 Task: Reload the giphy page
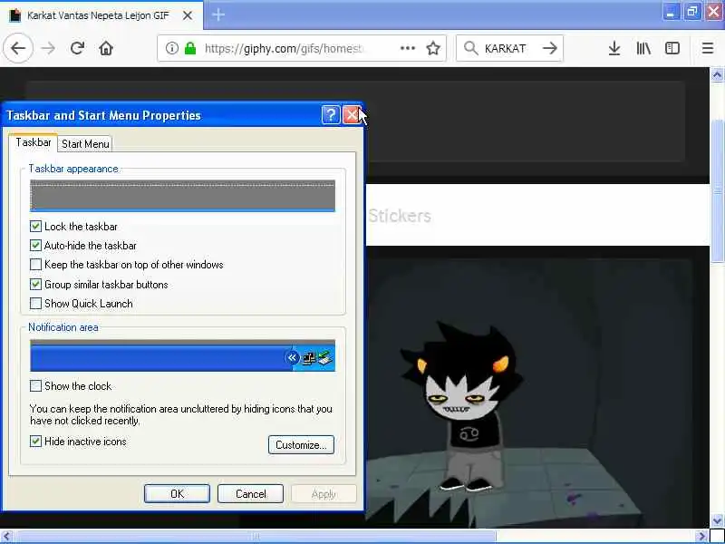77,48
